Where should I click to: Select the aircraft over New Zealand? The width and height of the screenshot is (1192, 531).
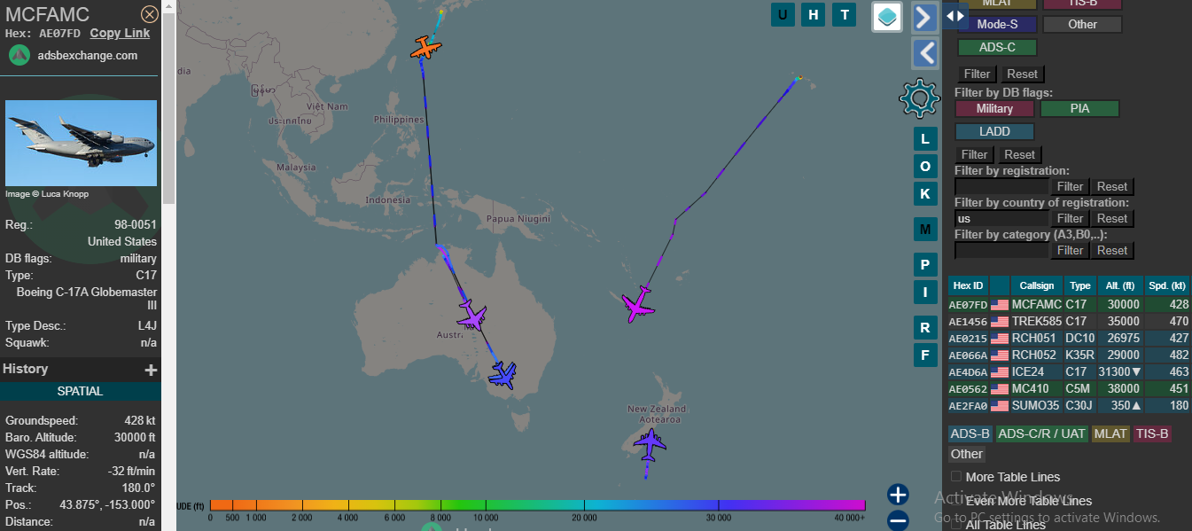pyautogui.click(x=651, y=444)
